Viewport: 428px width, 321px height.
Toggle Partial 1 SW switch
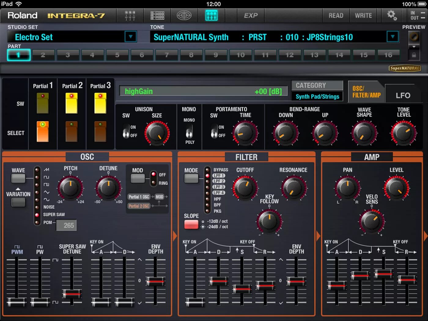(x=42, y=103)
